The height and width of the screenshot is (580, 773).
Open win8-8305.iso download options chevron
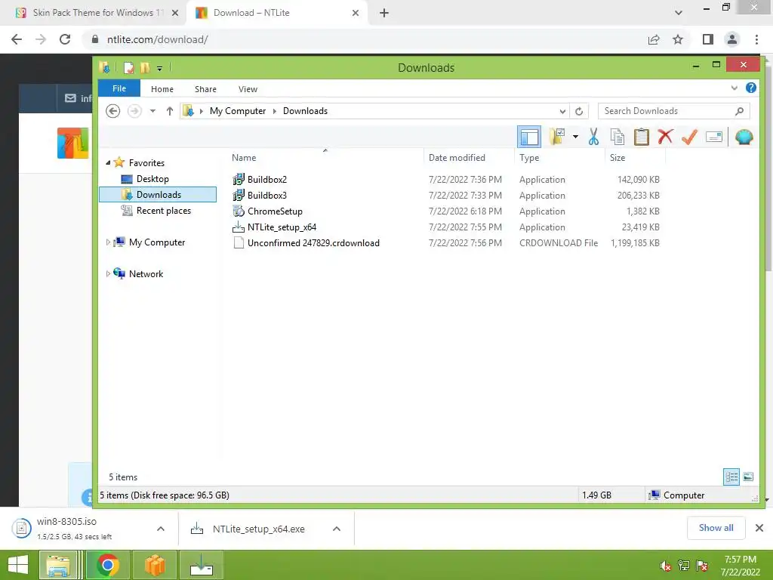pos(161,529)
